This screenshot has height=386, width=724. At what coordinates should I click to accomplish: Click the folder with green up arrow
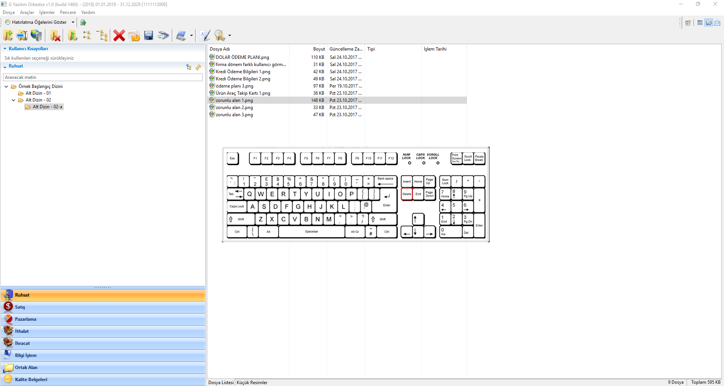tap(72, 35)
